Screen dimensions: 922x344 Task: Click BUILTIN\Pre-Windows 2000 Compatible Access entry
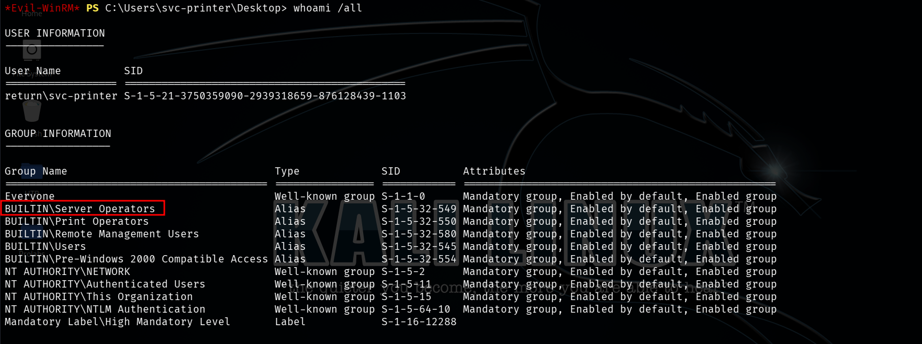(136, 259)
